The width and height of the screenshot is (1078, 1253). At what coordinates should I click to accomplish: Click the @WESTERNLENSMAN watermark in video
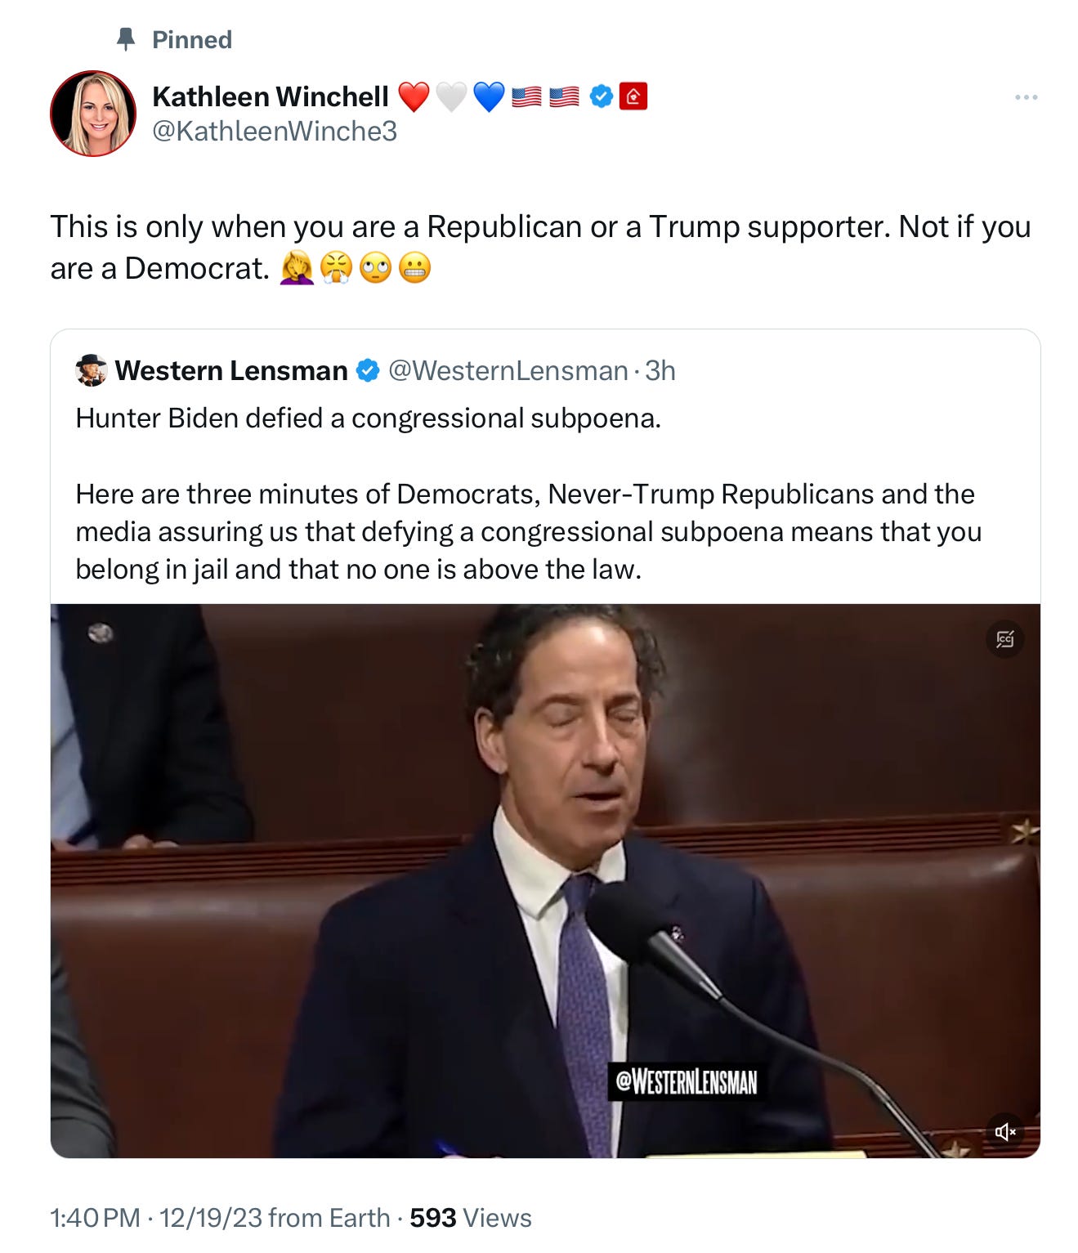pyautogui.click(x=687, y=1081)
